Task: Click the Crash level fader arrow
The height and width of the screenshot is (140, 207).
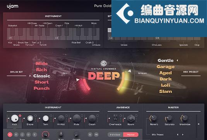Action: coord(86,118)
